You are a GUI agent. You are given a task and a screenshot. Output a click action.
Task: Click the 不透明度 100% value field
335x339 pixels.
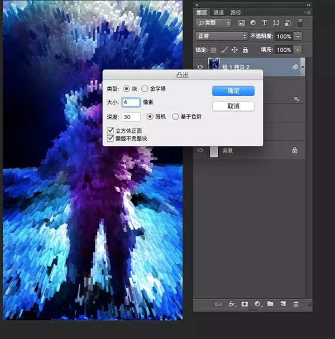(x=284, y=36)
